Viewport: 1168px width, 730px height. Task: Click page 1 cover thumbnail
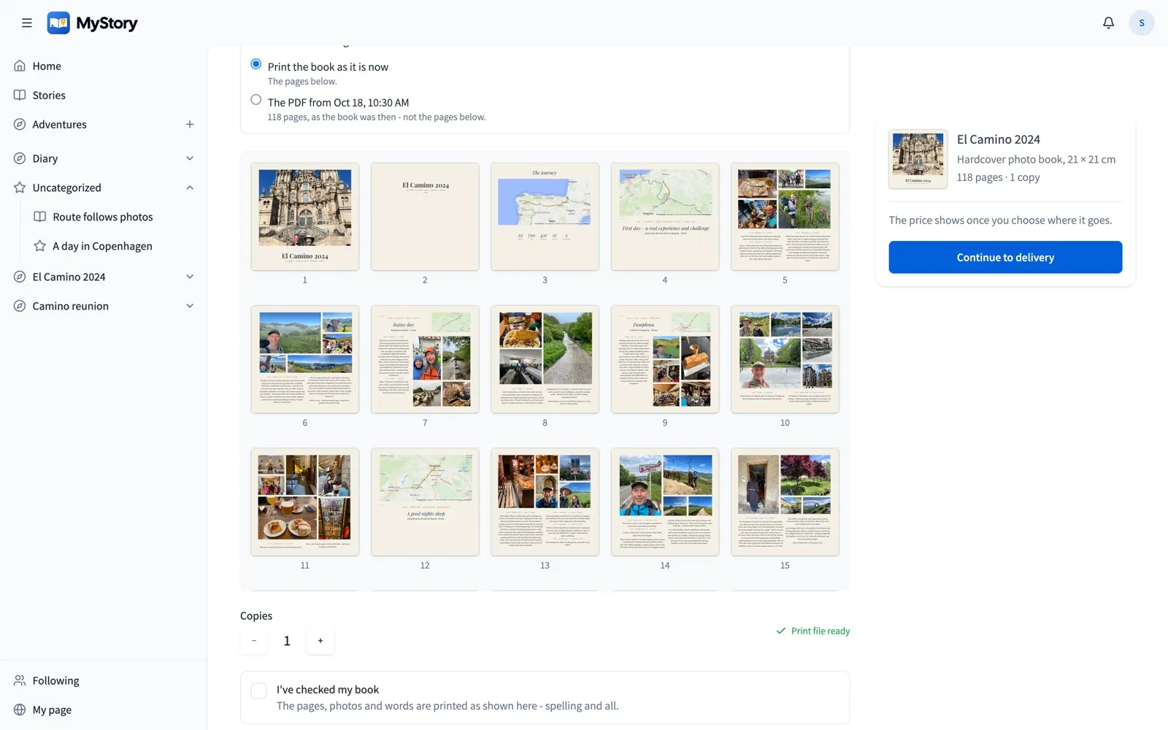point(305,217)
